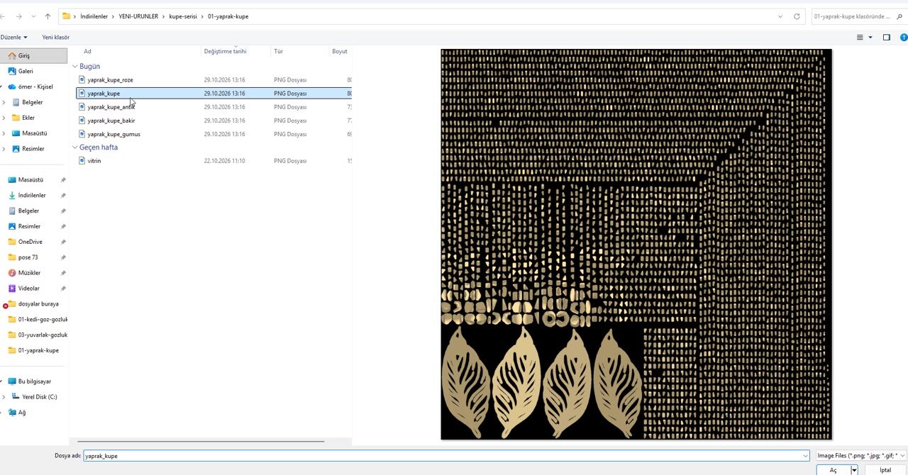Click 01-yaprak-kupe breadcrumb segment
The width and height of the screenshot is (908, 475).
point(228,16)
